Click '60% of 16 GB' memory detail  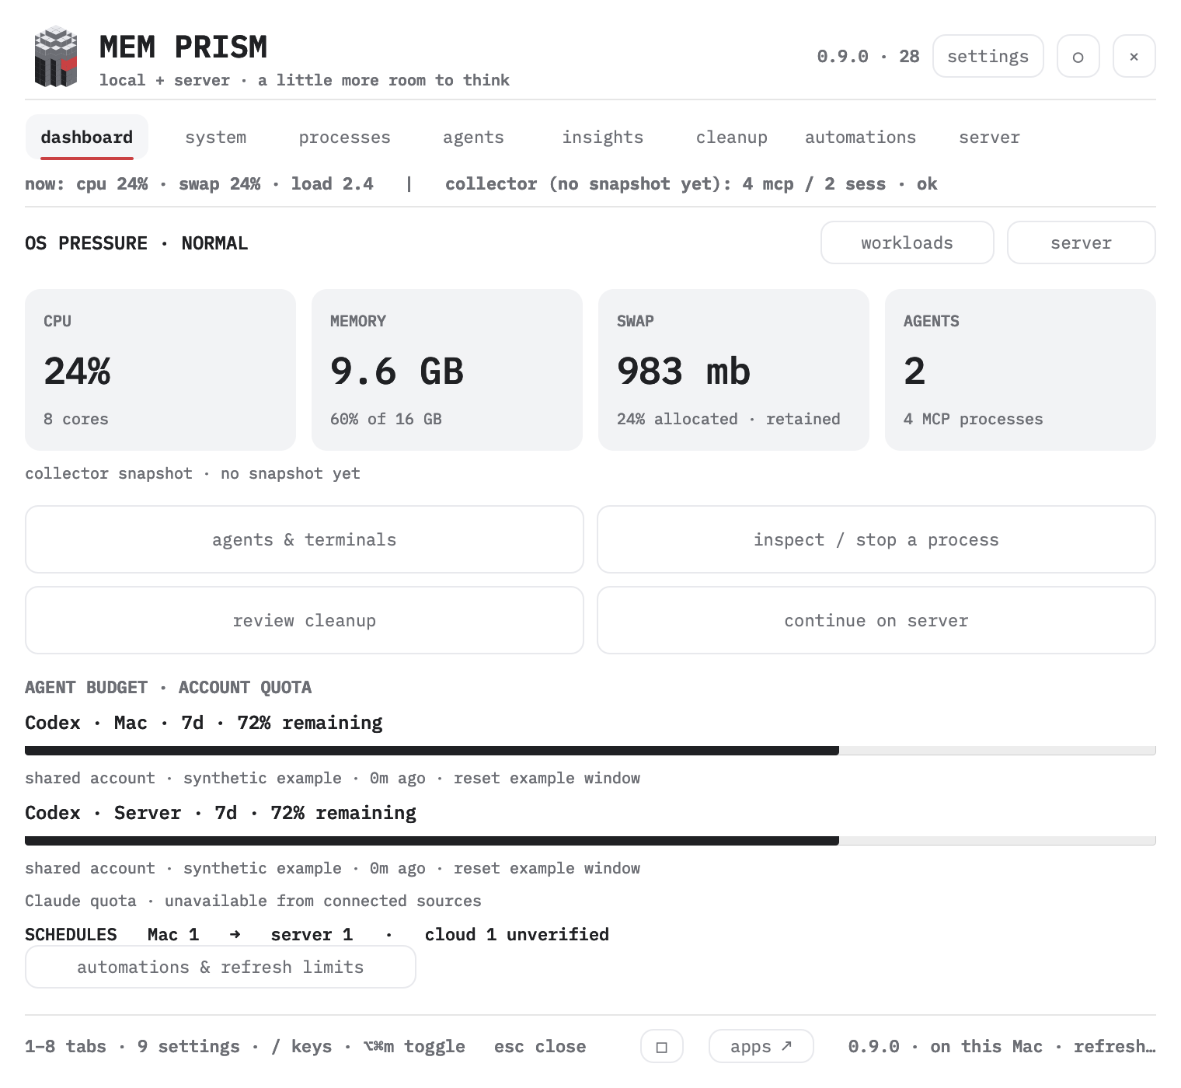(x=386, y=419)
